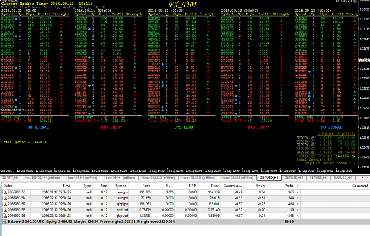Click the order icon for ticket 2066950154
This screenshot has width=370, height=236.
[4, 198]
